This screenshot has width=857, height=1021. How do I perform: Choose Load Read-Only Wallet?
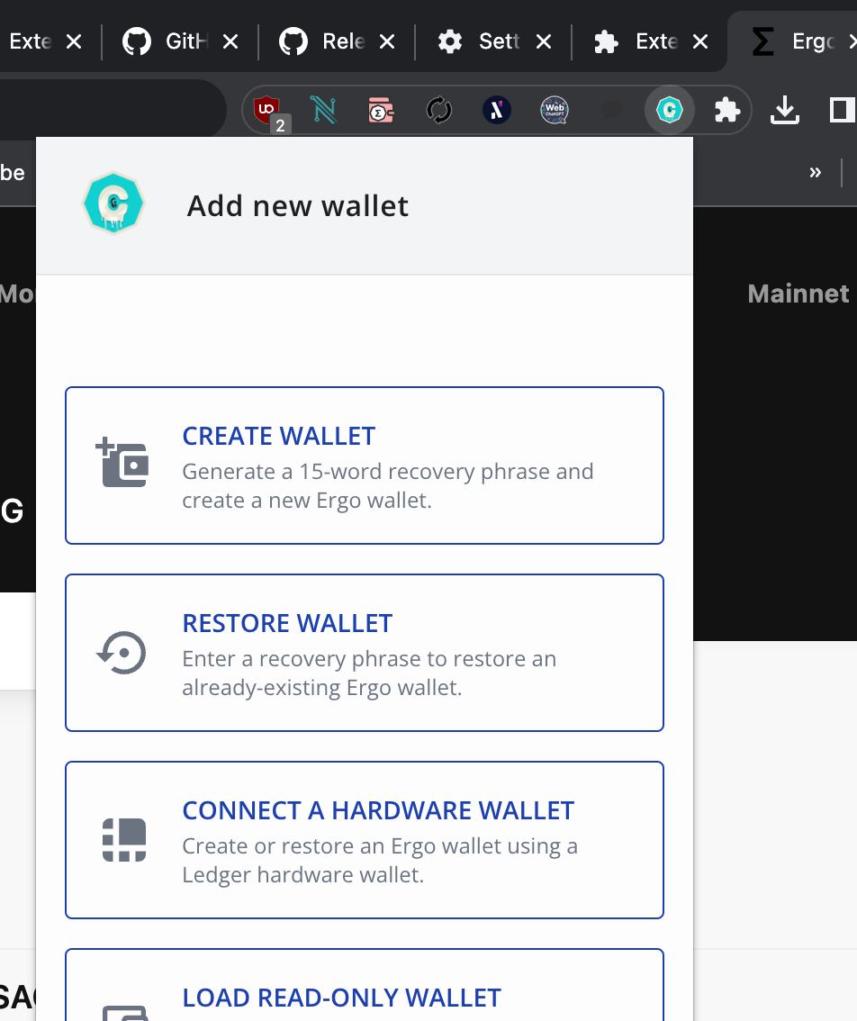tap(364, 990)
